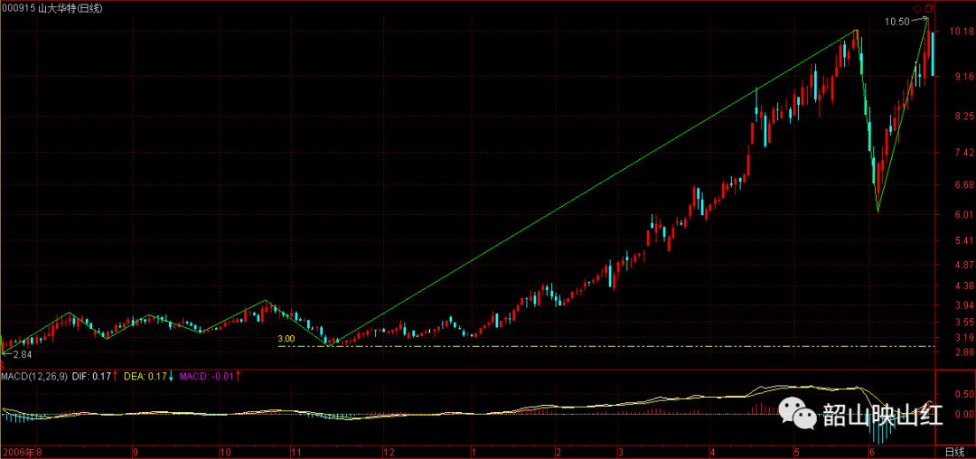Image resolution: width=976 pixels, height=459 pixels.
Task: Click month 2 on the time axis
Action: [x=559, y=452]
